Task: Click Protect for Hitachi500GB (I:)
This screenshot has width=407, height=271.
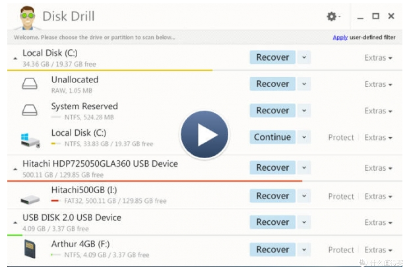Action: coord(341,196)
